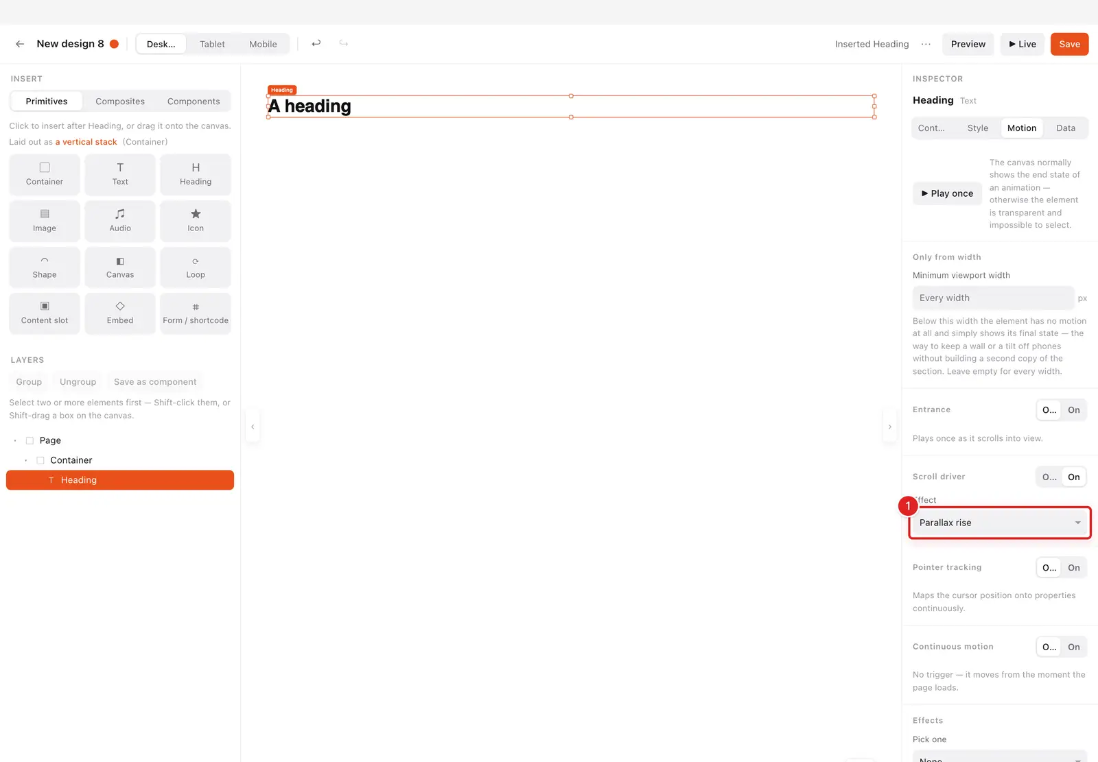Click the Save button
1098x762 pixels.
click(1069, 44)
